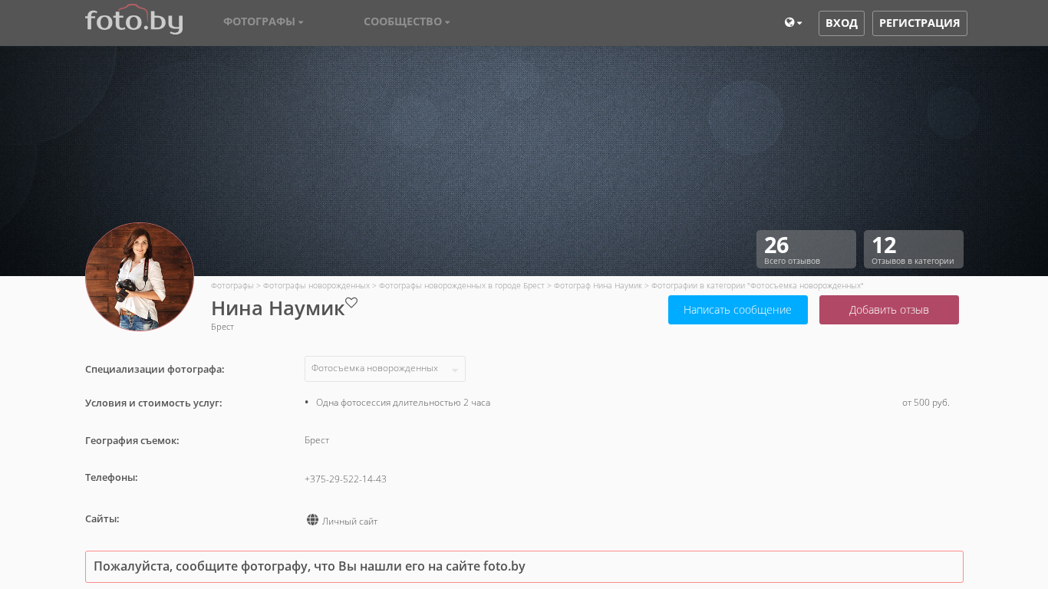The height and width of the screenshot is (589, 1048).
Task: Go to Фотографы breadcrumb link
Action: pyautogui.click(x=232, y=285)
